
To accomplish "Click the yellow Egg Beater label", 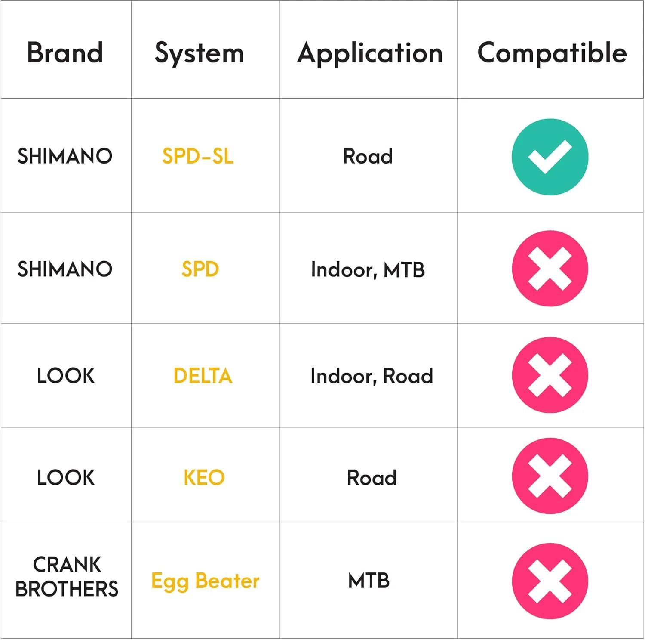I will point(206,581).
